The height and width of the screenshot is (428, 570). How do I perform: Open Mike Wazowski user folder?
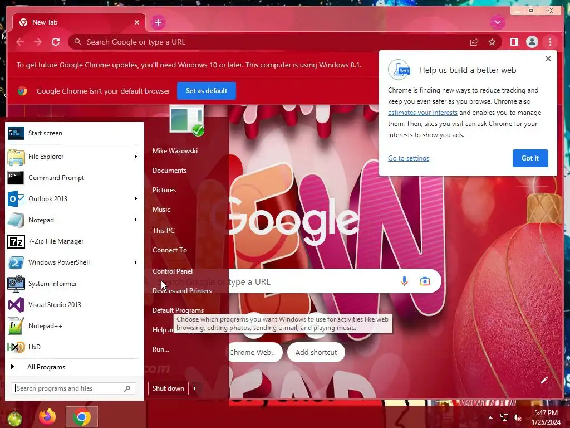(175, 150)
